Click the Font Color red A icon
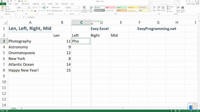200x112 pixels. 35,11
